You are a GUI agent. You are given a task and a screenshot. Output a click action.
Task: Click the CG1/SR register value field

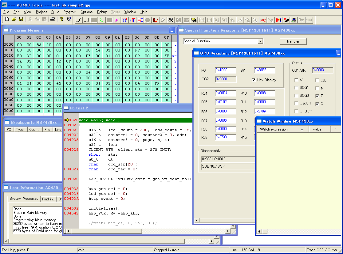point(323,70)
